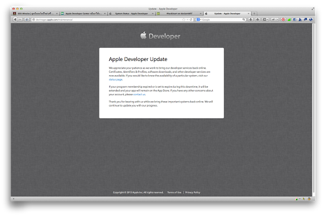The height and width of the screenshot is (216, 326).
Task: Click the site identity globe icon in URL bar
Action: tap(33, 20)
